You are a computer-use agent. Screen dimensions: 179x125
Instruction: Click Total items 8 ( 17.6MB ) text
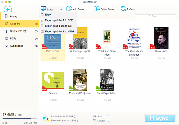pos(63,117)
